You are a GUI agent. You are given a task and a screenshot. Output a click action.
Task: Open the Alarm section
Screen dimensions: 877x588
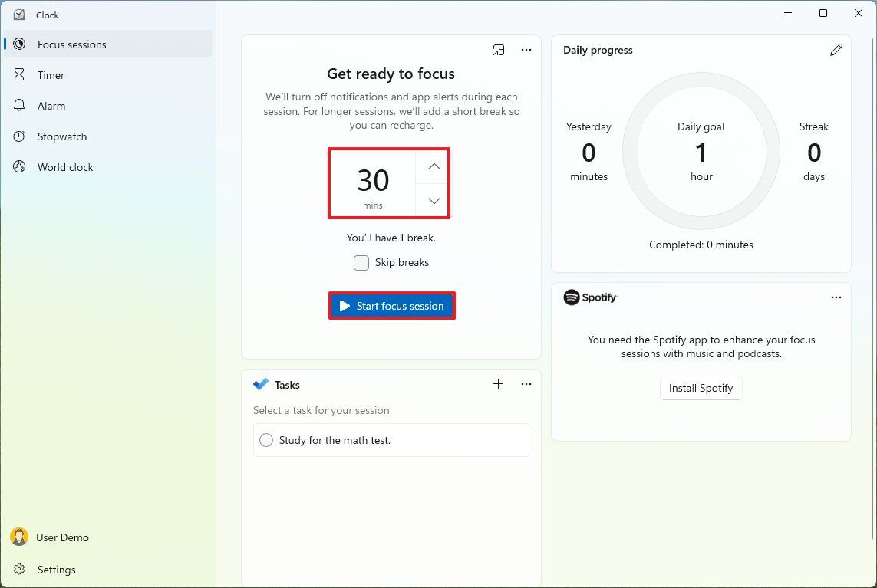pyautogui.click(x=51, y=106)
